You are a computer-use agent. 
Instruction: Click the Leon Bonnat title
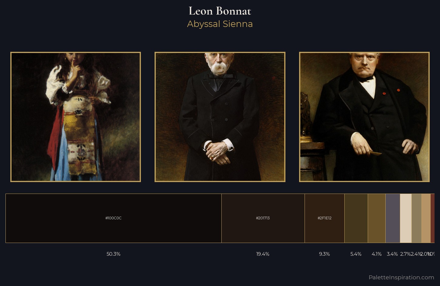220,11
